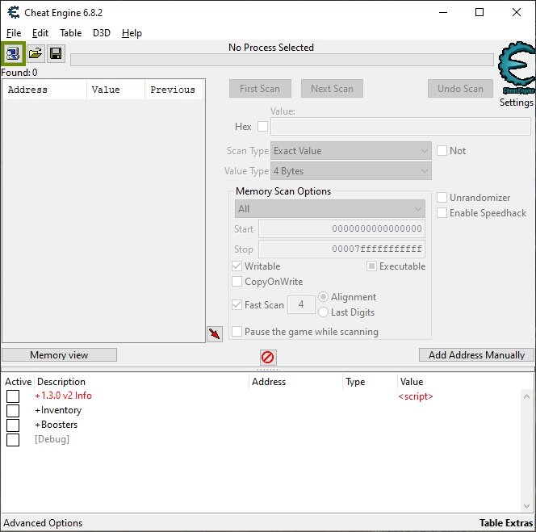
Task: Open Advanced Options
Action: tap(43, 523)
